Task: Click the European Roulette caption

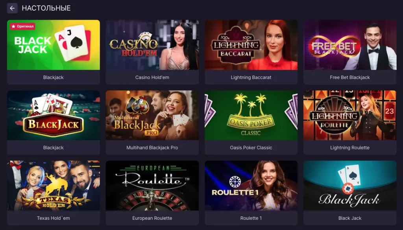Action: [x=152, y=218]
